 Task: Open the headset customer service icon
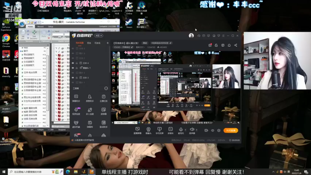[199, 36]
